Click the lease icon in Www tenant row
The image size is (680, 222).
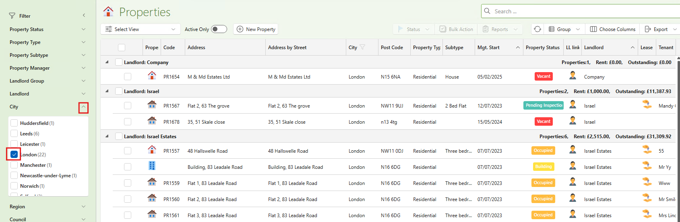click(x=647, y=182)
